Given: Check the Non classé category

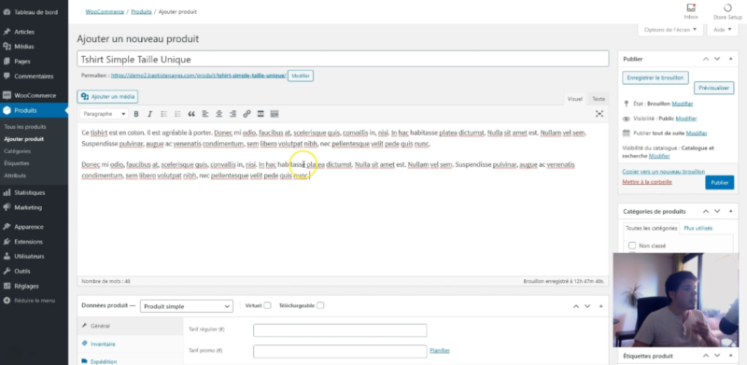Looking at the screenshot, I should click(x=632, y=246).
